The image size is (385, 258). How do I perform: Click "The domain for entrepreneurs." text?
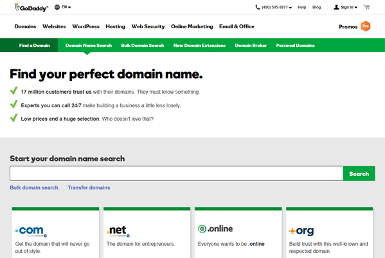click(141, 244)
